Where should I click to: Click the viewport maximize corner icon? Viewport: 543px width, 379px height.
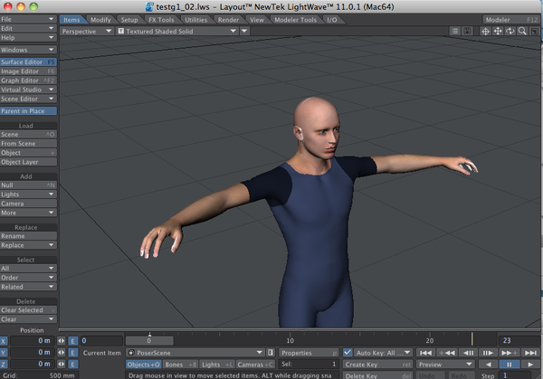(x=534, y=32)
